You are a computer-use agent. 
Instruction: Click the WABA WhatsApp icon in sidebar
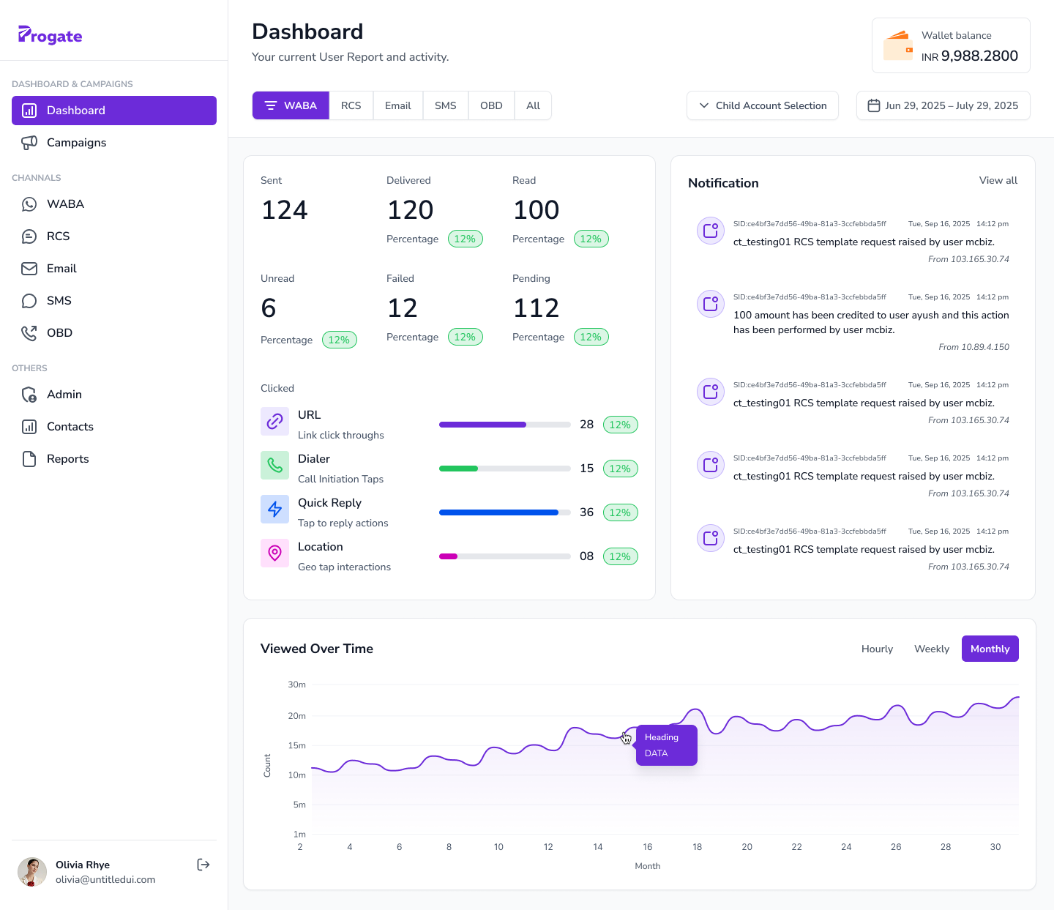(x=29, y=204)
